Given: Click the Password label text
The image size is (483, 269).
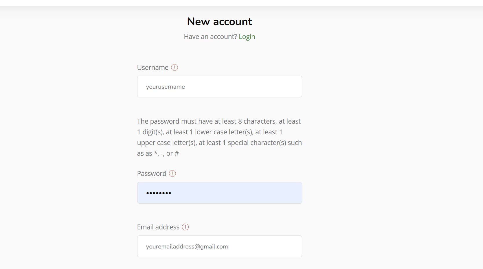Looking at the screenshot, I should click(152, 174).
